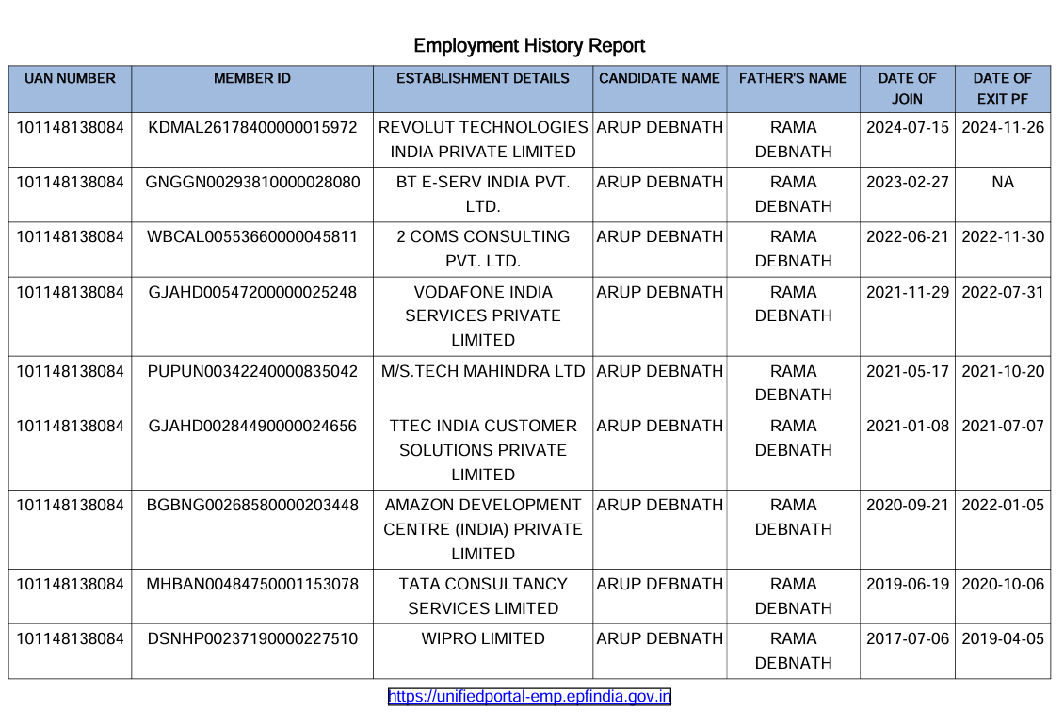This screenshot has height=726, width=1064.
Task: Select member ID KDMAL26178400000015972
Action: (x=252, y=127)
